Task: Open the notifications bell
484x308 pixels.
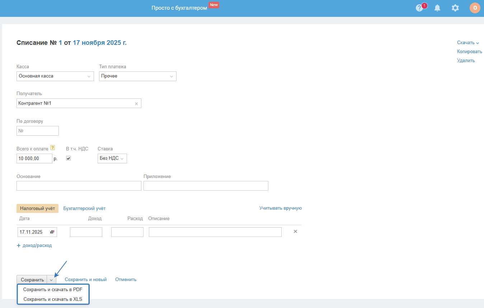Action: point(437,8)
